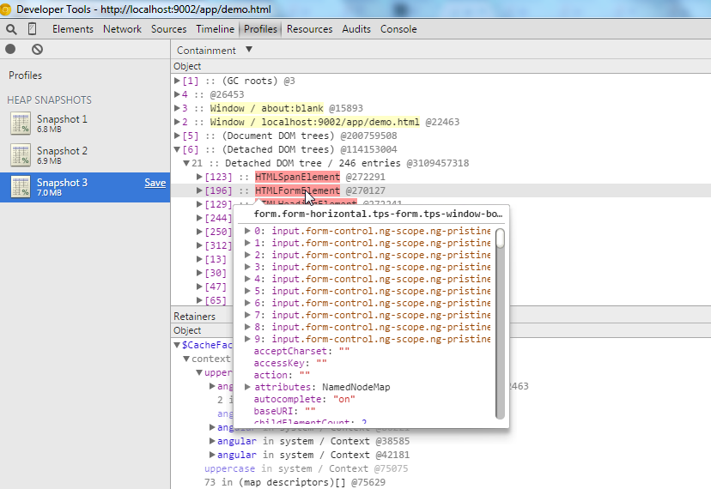Select Snapshot 2 heap snapshot icon

(21, 155)
